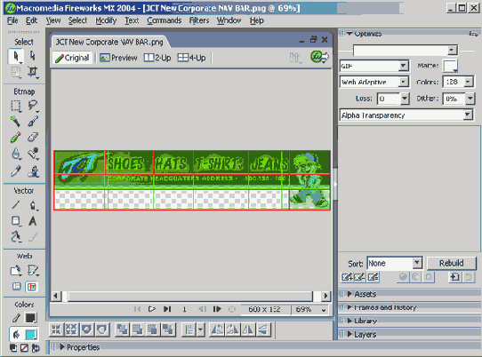Open the Alpha Transparency dropdown

click(406, 115)
